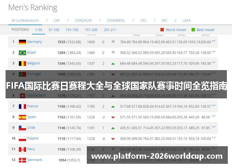This screenshot has height=168, width=232.
Task: Switch to the CAF confederation tab
Action: (x=57, y=20)
